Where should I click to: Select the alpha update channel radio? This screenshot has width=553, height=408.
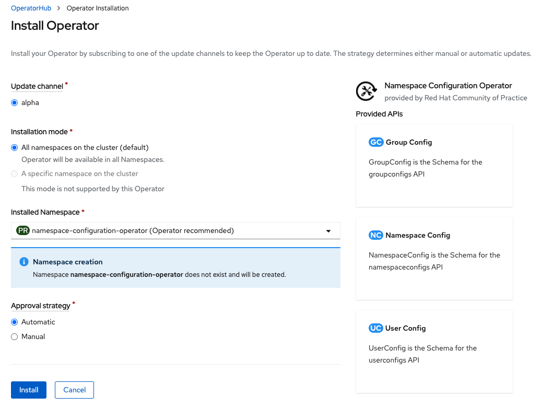15,103
